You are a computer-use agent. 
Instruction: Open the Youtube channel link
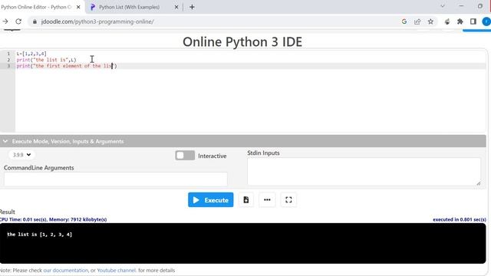point(117,270)
